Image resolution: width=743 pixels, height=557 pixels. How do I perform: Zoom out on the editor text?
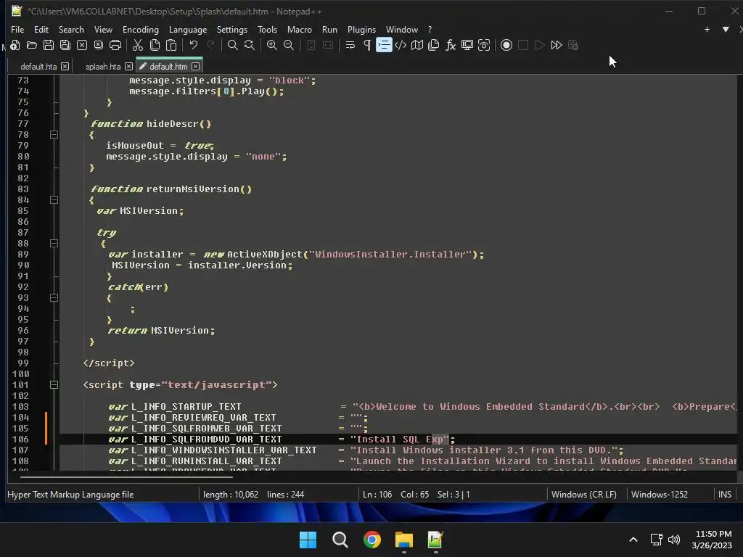[x=288, y=45]
